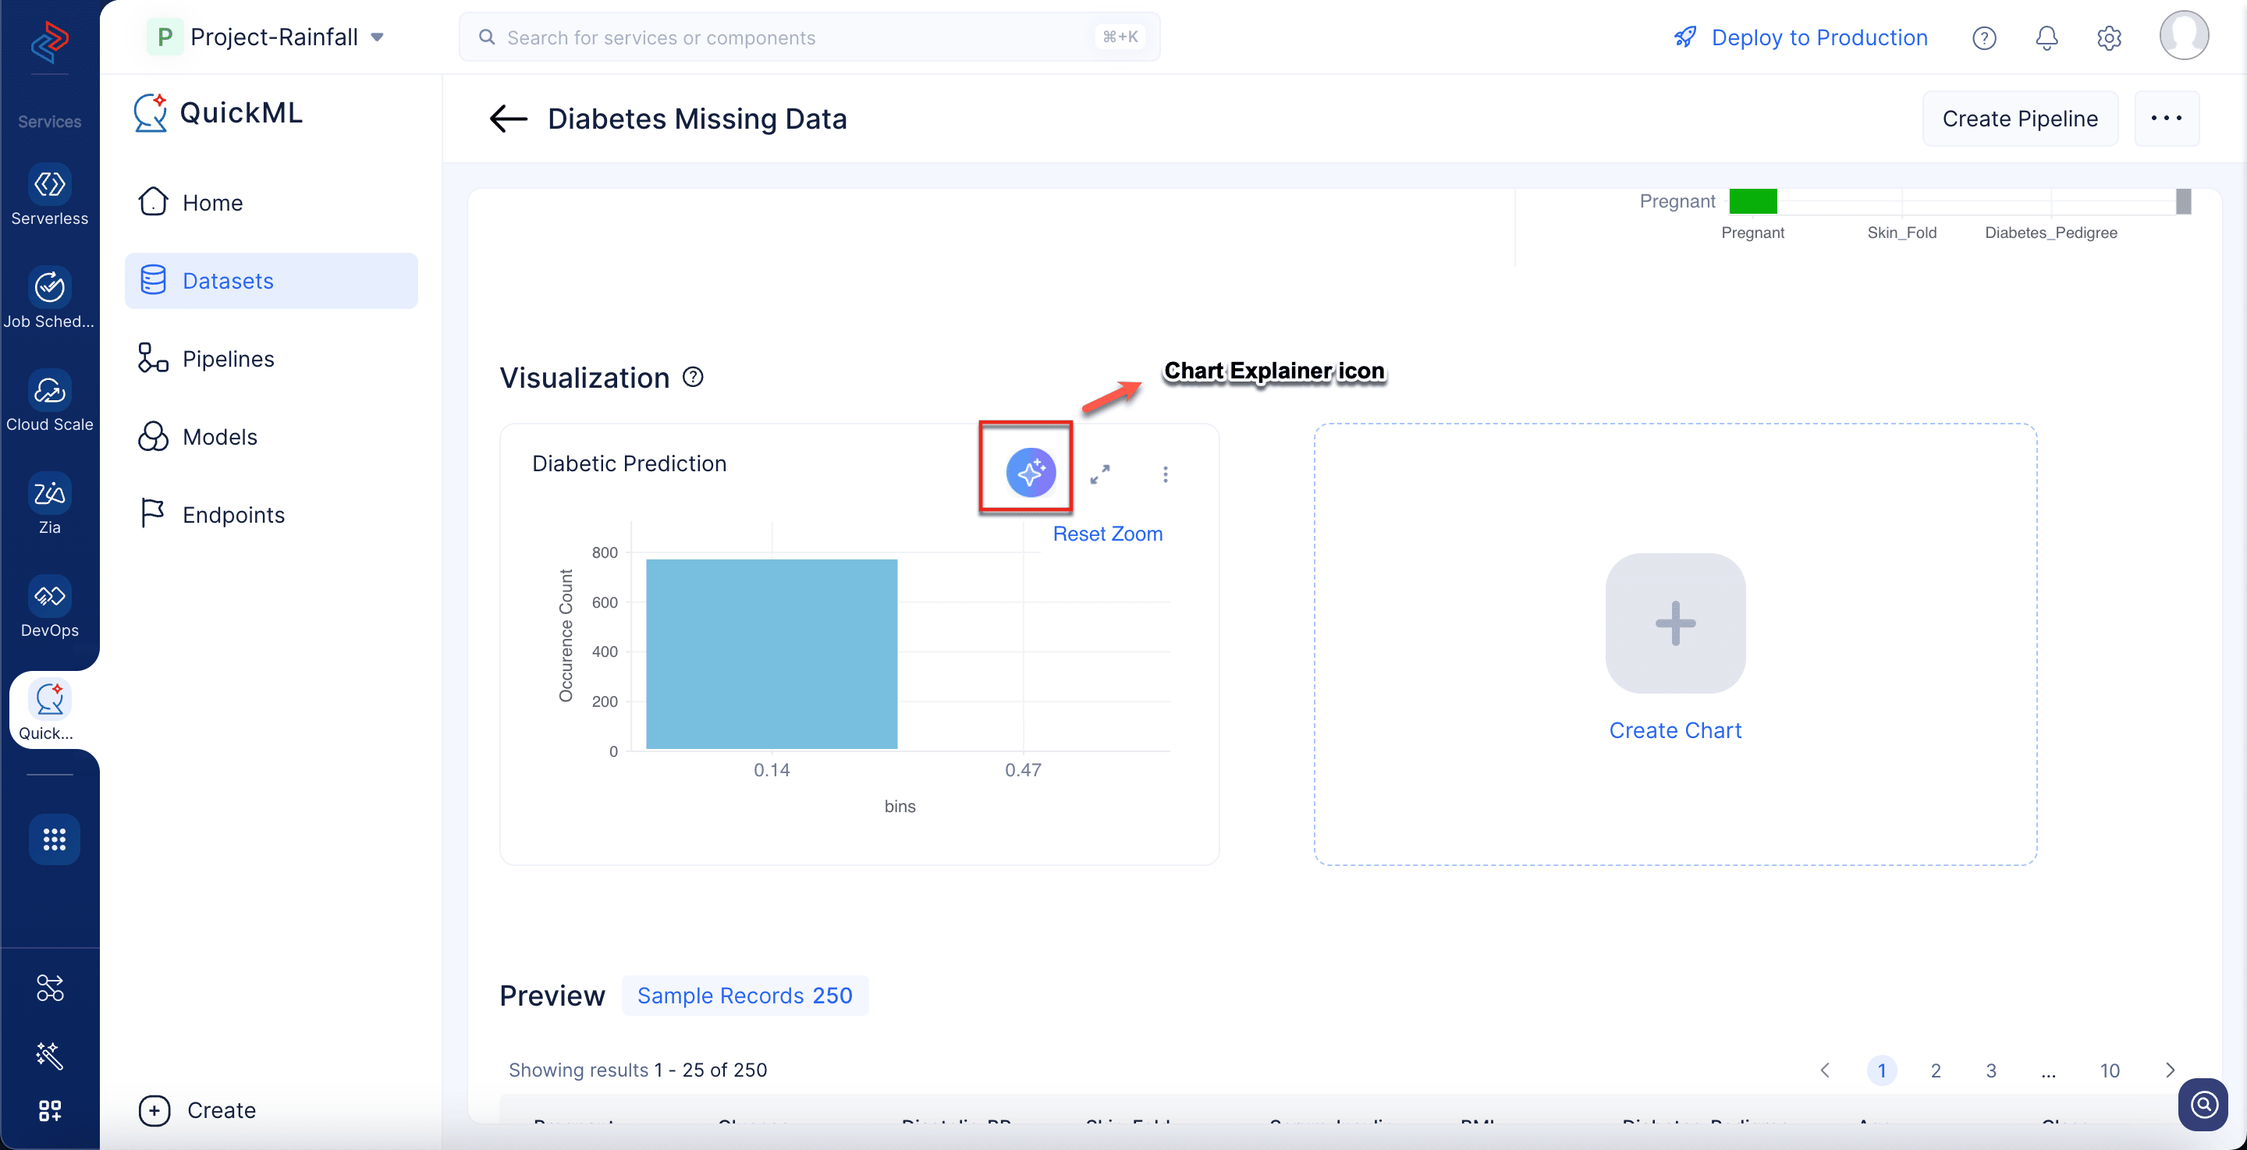Image resolution: width=2247 pixels, height=1150 pixels.
Task: Select page 2 of results
Action: (1936, 1070)
